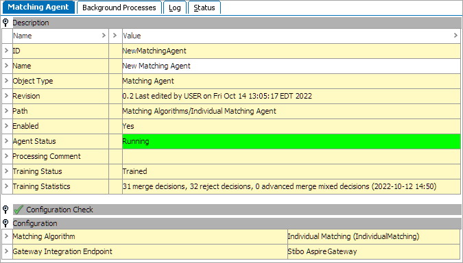Expand the Name row arrow below ID

coord(6,66)
